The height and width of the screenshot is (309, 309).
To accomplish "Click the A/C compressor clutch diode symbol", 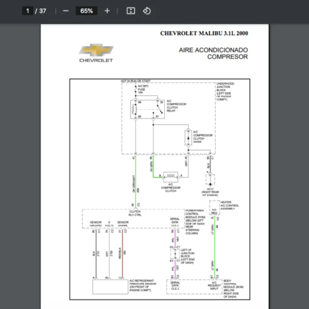I will (188, 138).
